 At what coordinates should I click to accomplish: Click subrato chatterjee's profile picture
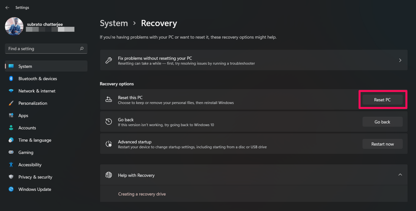[x=14, y=26]
